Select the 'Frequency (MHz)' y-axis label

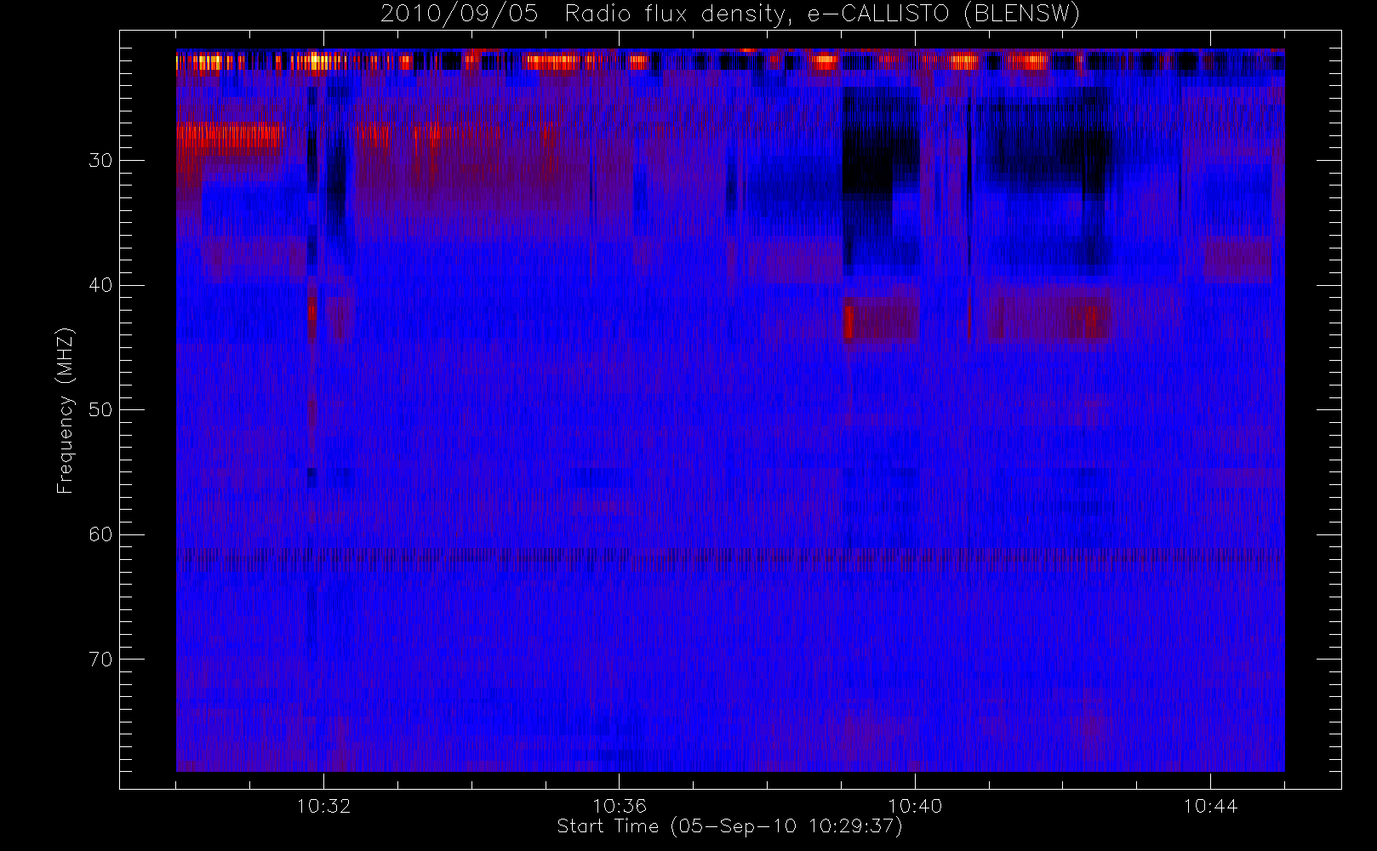65,410
